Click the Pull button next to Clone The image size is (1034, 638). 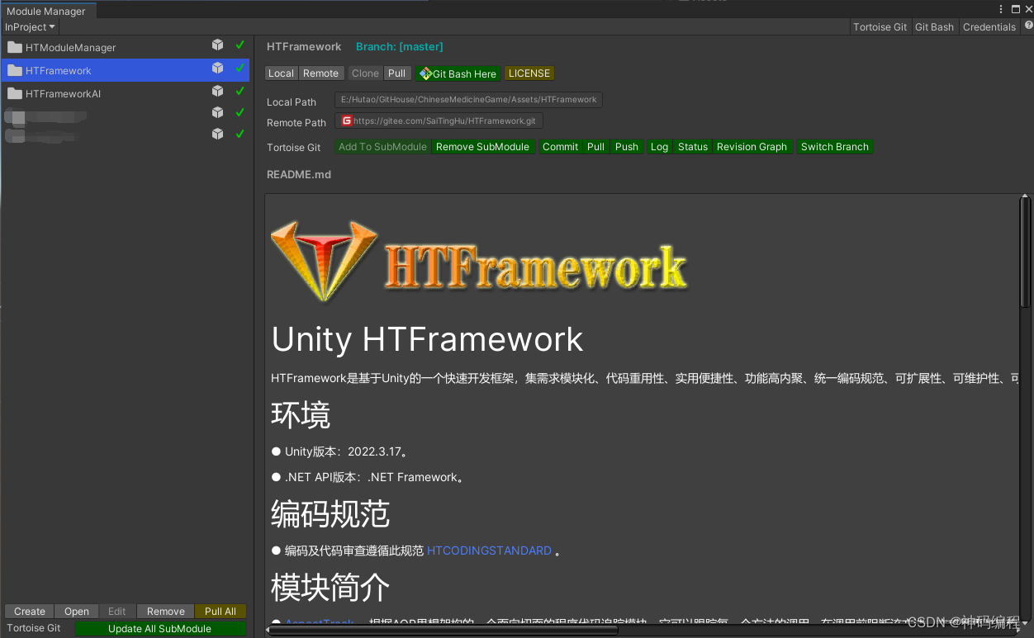tap(397, 73)
